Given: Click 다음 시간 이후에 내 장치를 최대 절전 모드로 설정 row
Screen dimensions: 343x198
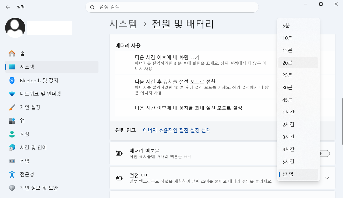Looking at the screenshot, I should coord(222,108).
